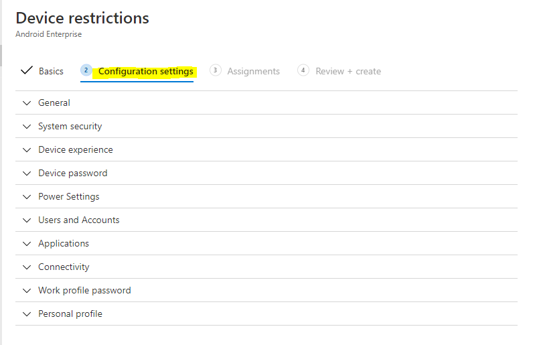Go to the Assignments tab

[253, 71]
